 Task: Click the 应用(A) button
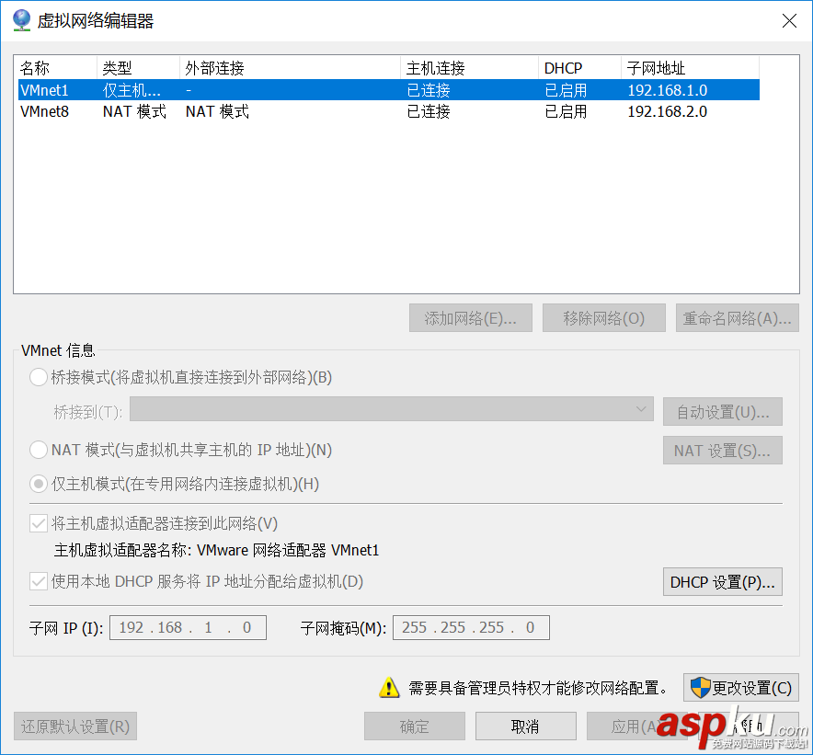pos(636,726)
